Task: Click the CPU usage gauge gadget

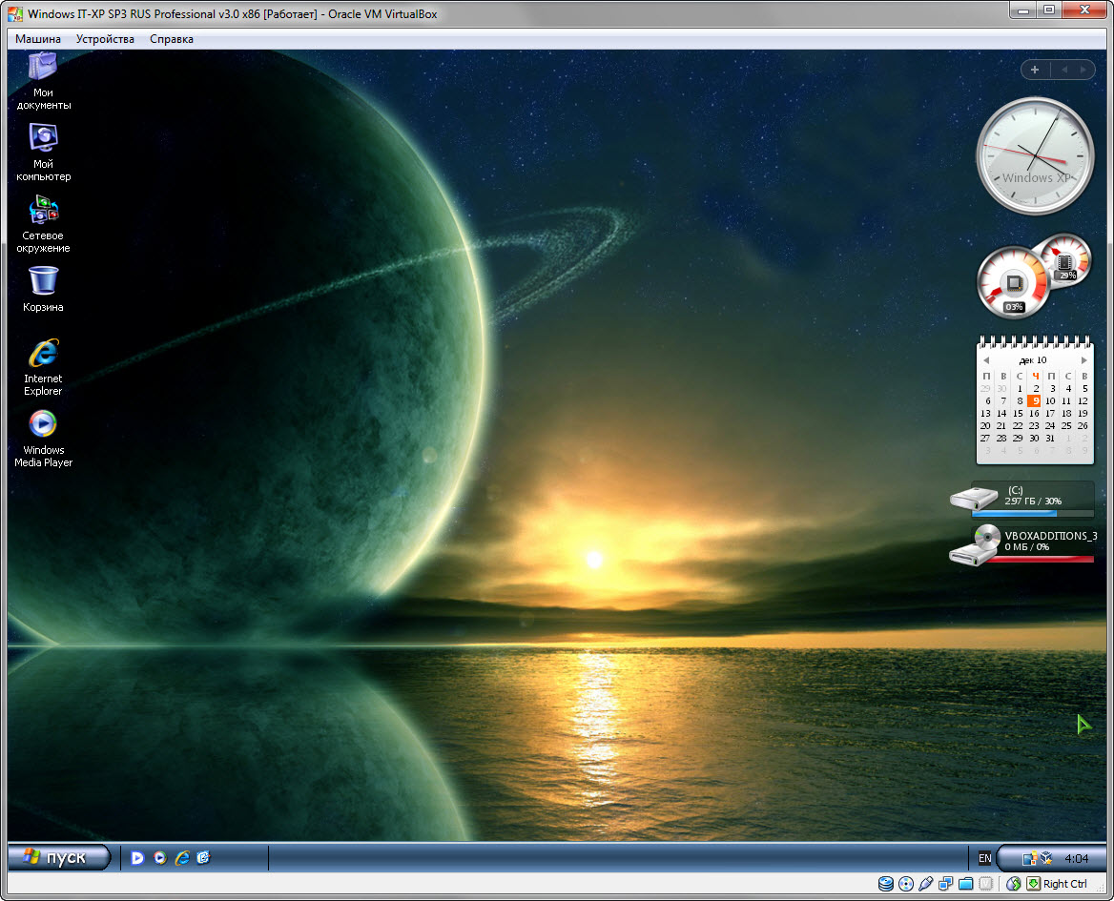Action: (1013, 283)
